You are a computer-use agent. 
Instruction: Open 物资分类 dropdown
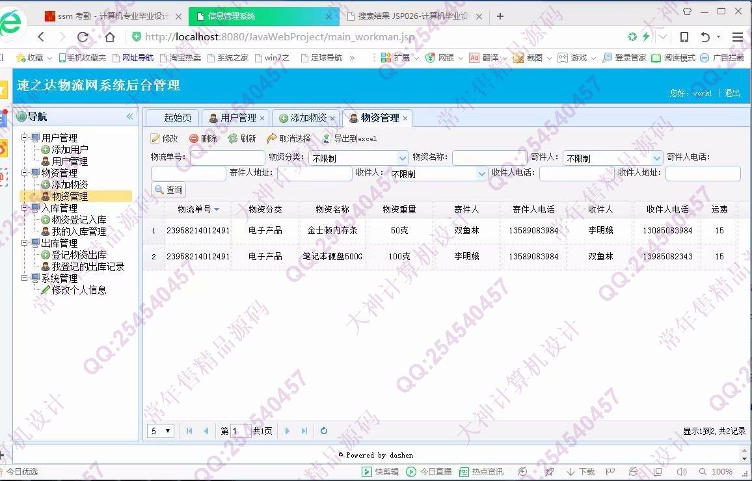403,158
